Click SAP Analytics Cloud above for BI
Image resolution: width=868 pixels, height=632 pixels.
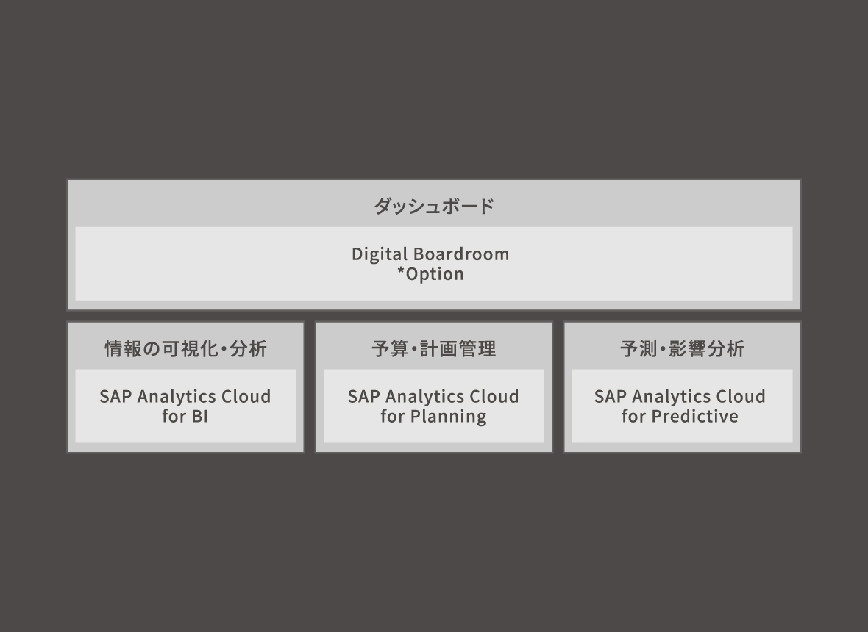point(185,396)
